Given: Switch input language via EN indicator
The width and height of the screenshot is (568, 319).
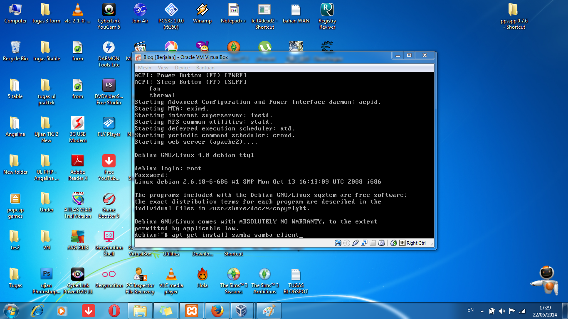Looking at the screenshot, I should pyautogui.click(x=470, y=310).
